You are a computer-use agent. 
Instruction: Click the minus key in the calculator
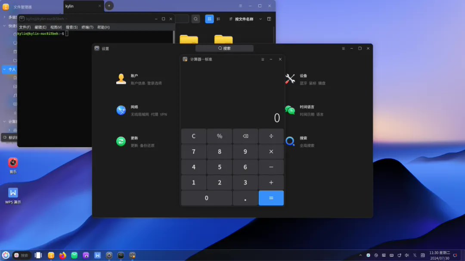pos(271,167)
